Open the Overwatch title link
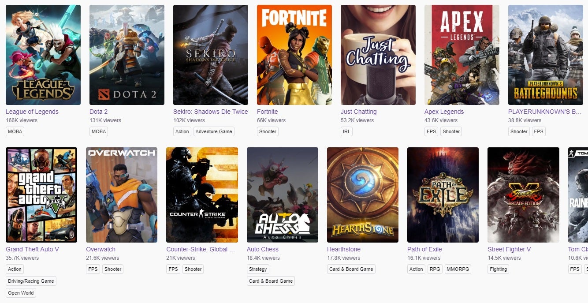Viewport: 588px width, 303px height. point(100,249)
